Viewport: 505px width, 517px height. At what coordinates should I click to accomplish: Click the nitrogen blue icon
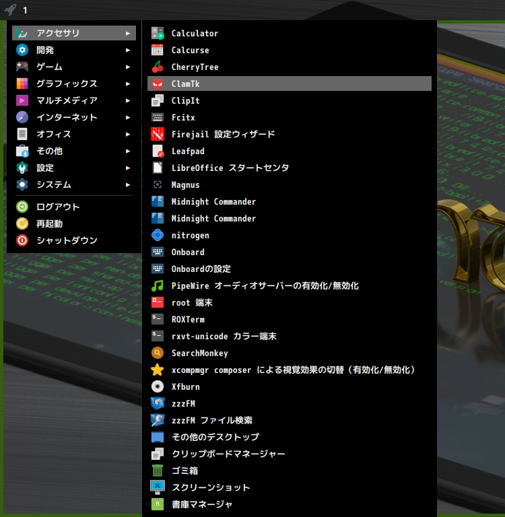158,235
